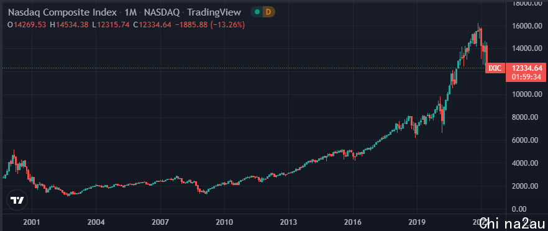Click the orange D delayed-data indicator
Viewport: 548px width, 231px height.
coord(268,12)
